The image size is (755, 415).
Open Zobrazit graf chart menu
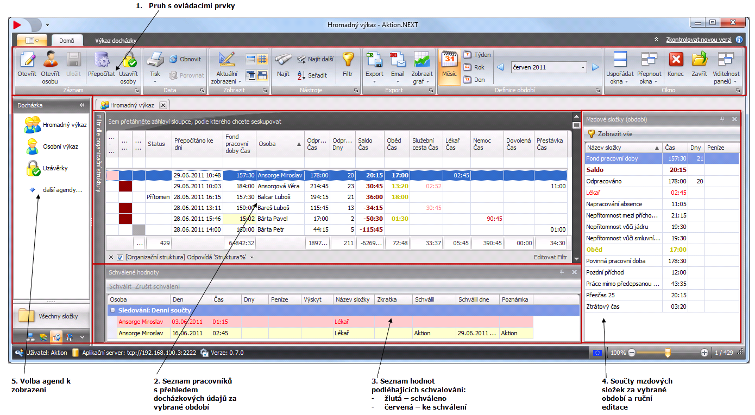pos(422,67)
